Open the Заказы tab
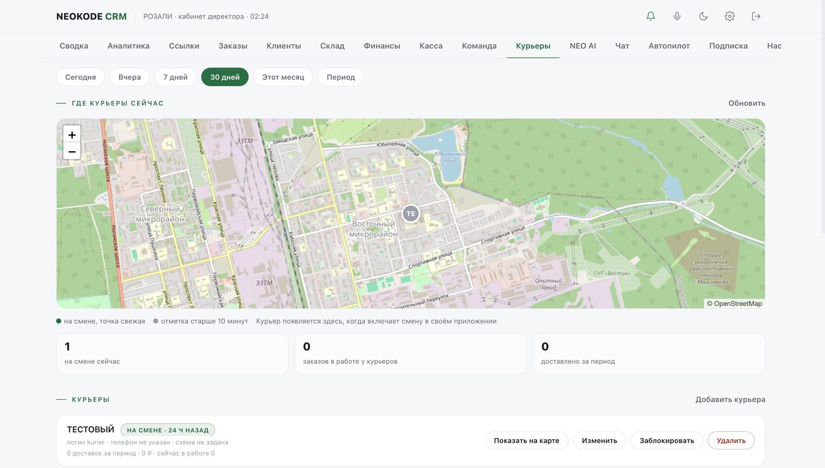The width and height of the screenshot is (825, 468). 233,46
